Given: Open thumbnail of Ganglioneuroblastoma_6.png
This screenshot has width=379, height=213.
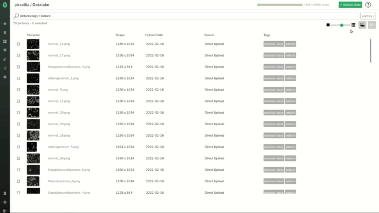Looking at the screenshot, I should click(34, 170).
